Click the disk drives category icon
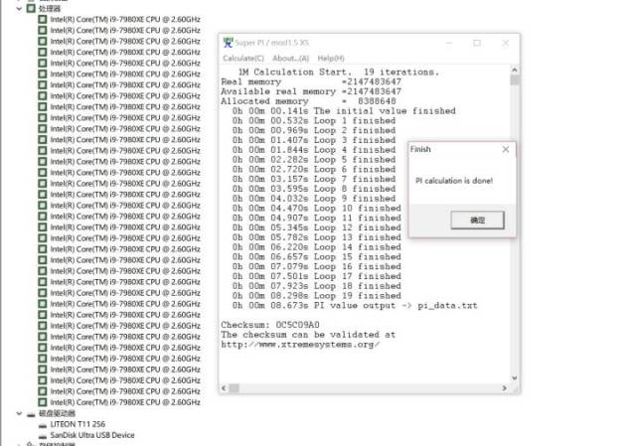636x446 pixels. [31, 413]
